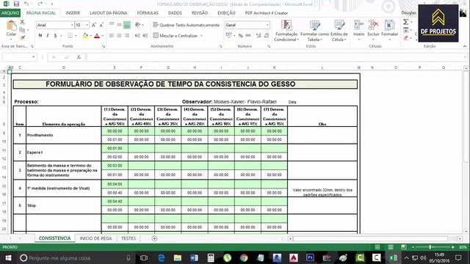Click the Colar paste icon

12,26
